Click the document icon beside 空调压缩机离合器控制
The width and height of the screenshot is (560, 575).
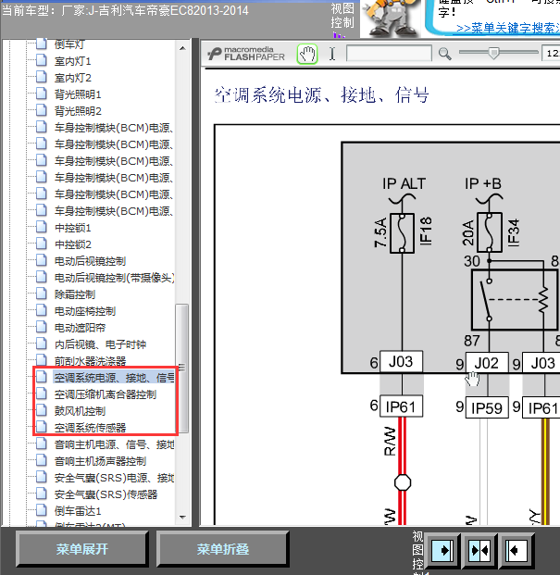coord(42,394)
